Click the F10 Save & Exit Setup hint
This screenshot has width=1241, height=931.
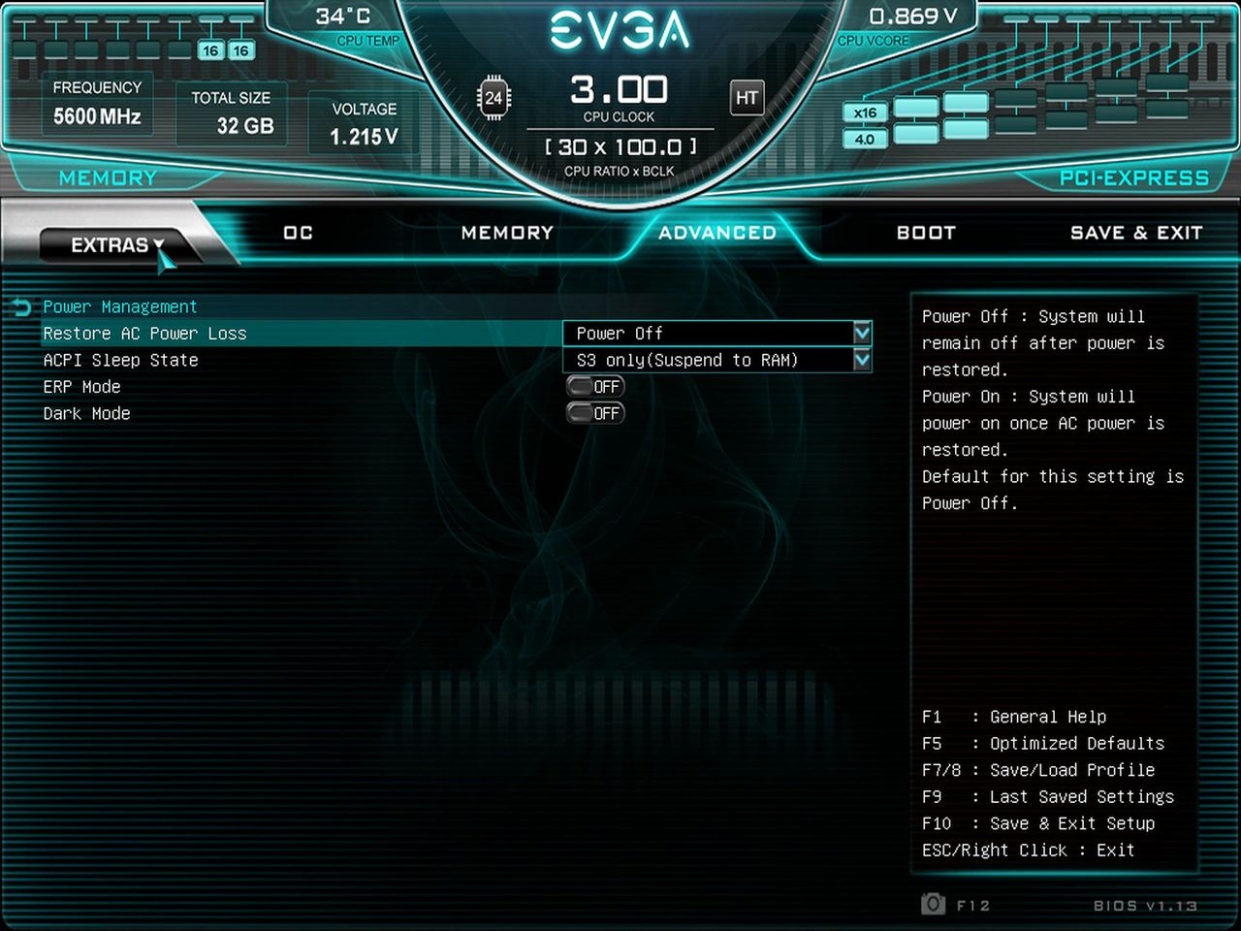coord(1038,823)
